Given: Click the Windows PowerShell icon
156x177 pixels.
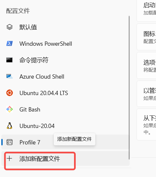Looking at the screenshot, I should click(10, 43).
